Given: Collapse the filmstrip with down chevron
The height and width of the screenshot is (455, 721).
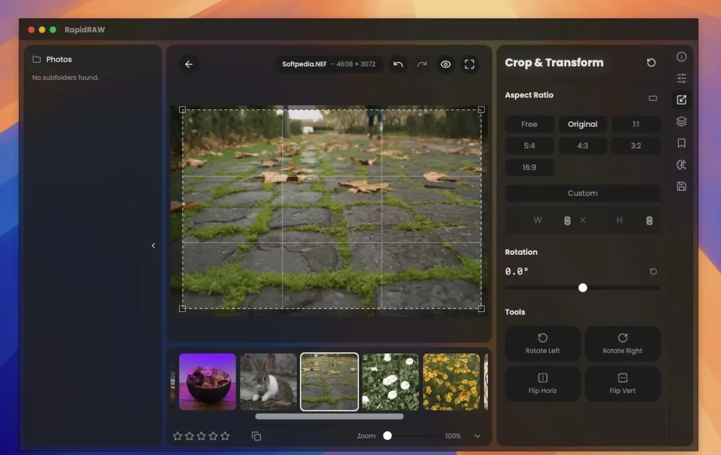Looking at the screenshot, I should (478, 436).
